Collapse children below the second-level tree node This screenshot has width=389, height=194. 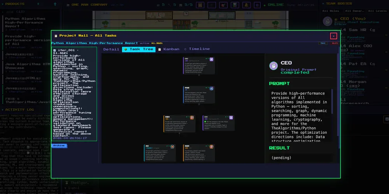pos(199,105)
